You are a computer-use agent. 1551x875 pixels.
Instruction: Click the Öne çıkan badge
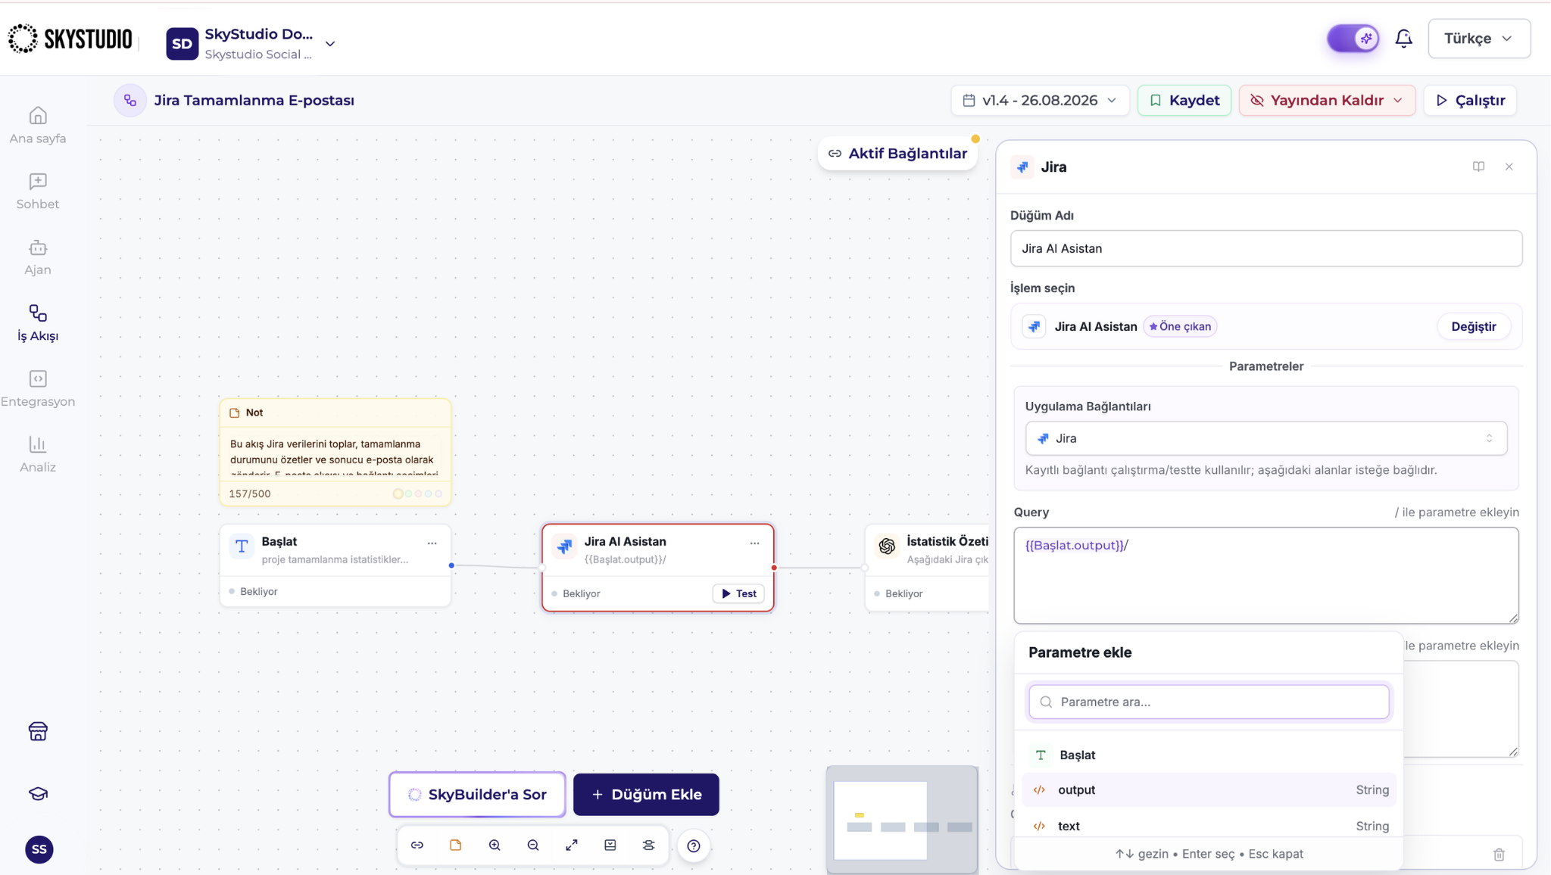click(1180, 327)
